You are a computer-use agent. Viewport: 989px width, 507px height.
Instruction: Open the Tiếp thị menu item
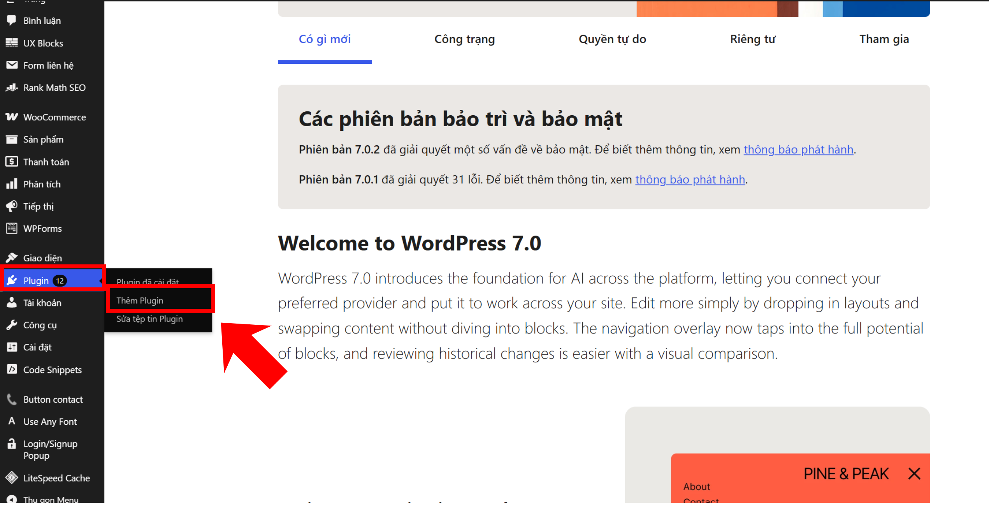click(52, 206)
